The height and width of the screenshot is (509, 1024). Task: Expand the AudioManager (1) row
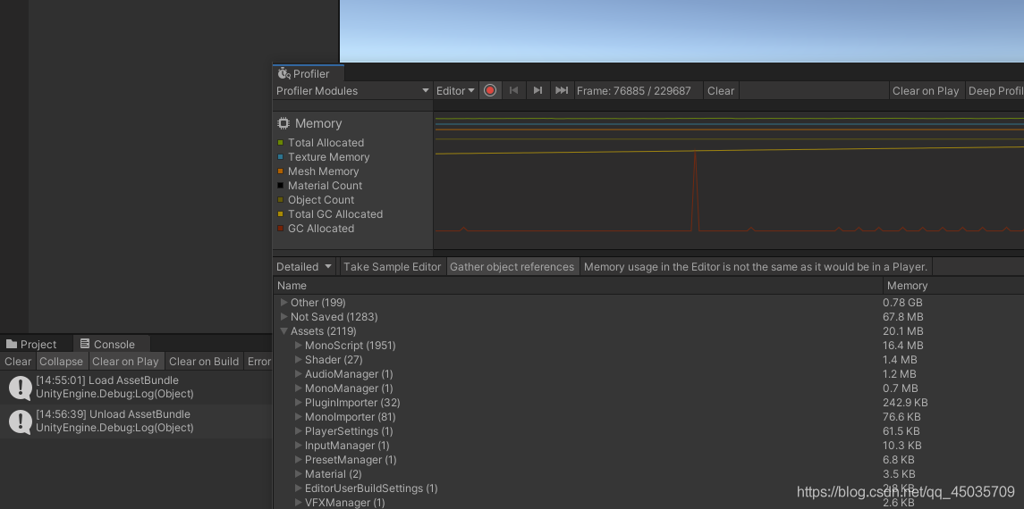[x=299, y=374]
